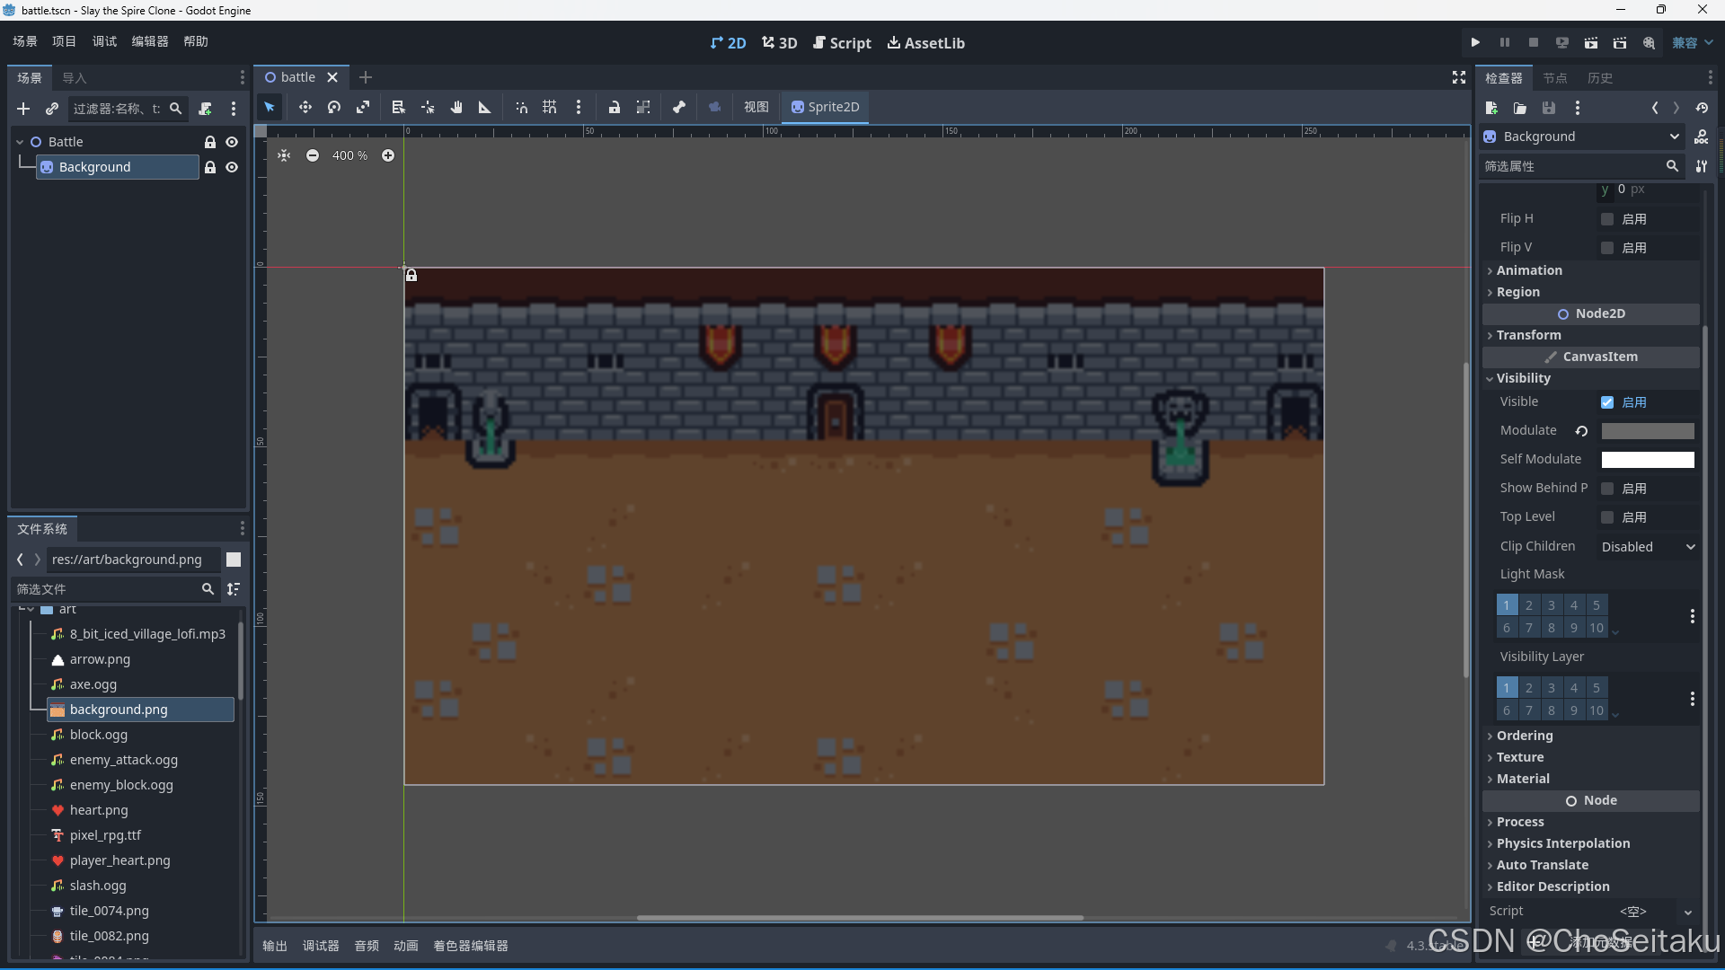Open the skeleton bone options
Screen dimensions: 1725x970
(x=679, y=107)
